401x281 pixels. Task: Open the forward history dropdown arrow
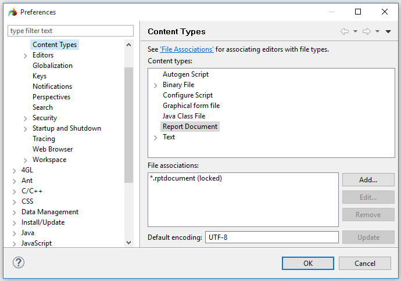click(x=377, y=32)
